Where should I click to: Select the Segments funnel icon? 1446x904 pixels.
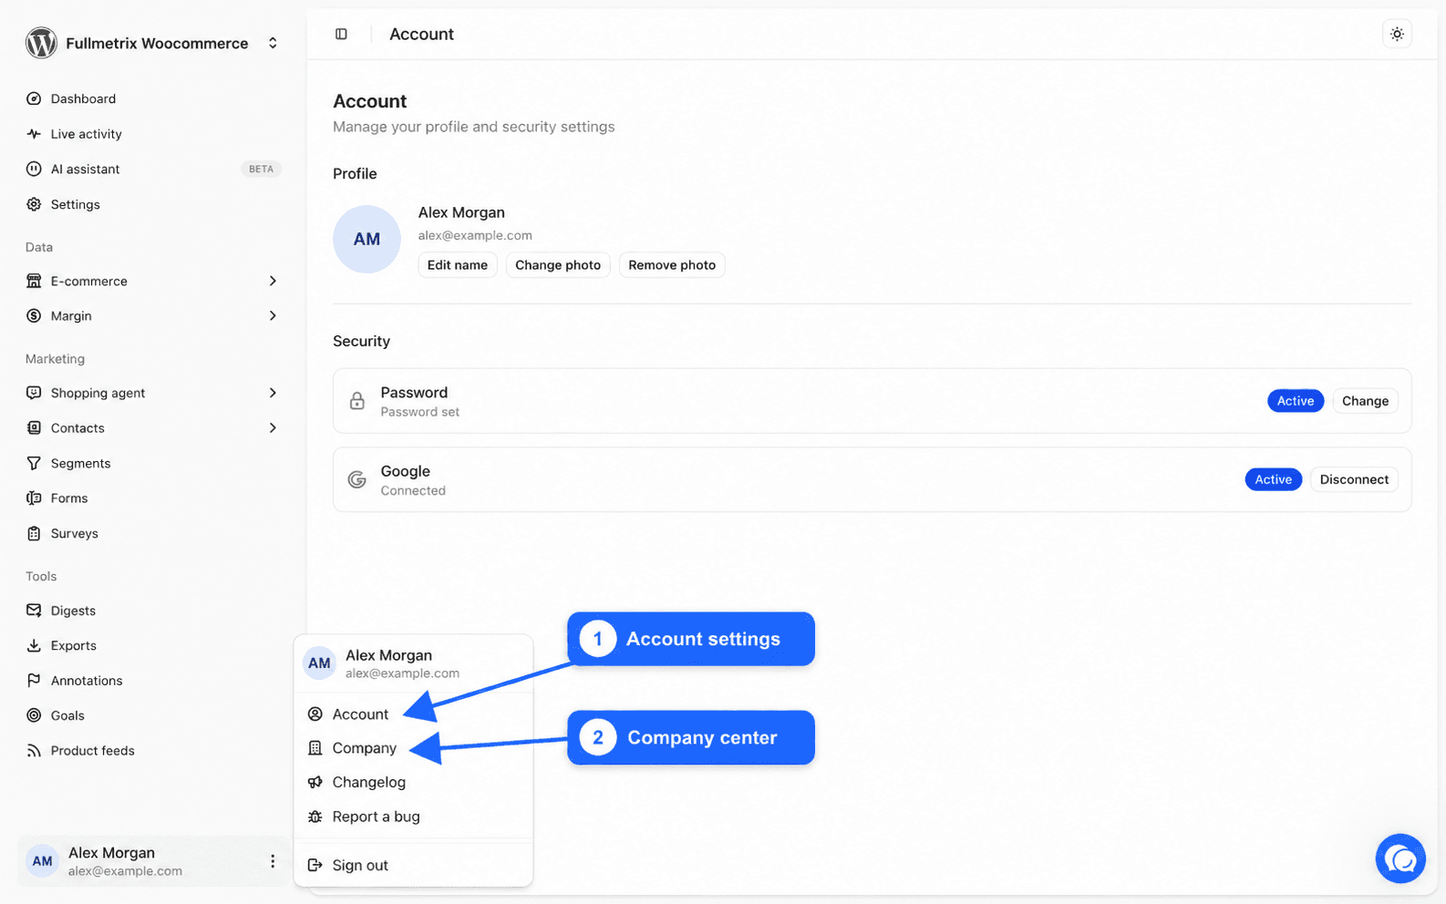[34, 463]
